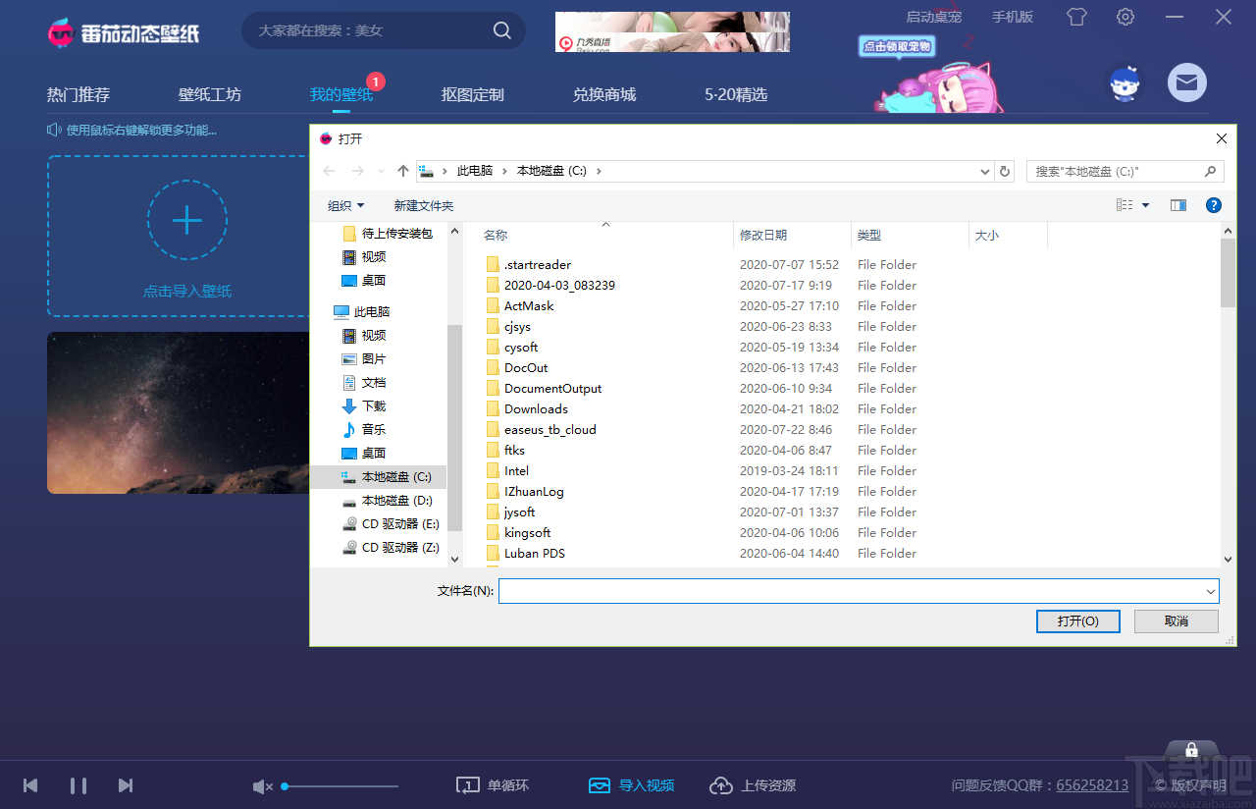The height and width of the screenshot is (809, 1256).
Task: Click the shirt-shaped skin icon
Action: 1076,17
